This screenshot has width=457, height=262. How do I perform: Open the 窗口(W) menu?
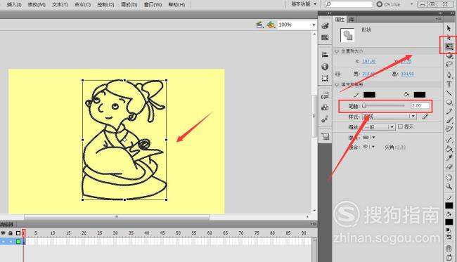[x=153, y=5]
